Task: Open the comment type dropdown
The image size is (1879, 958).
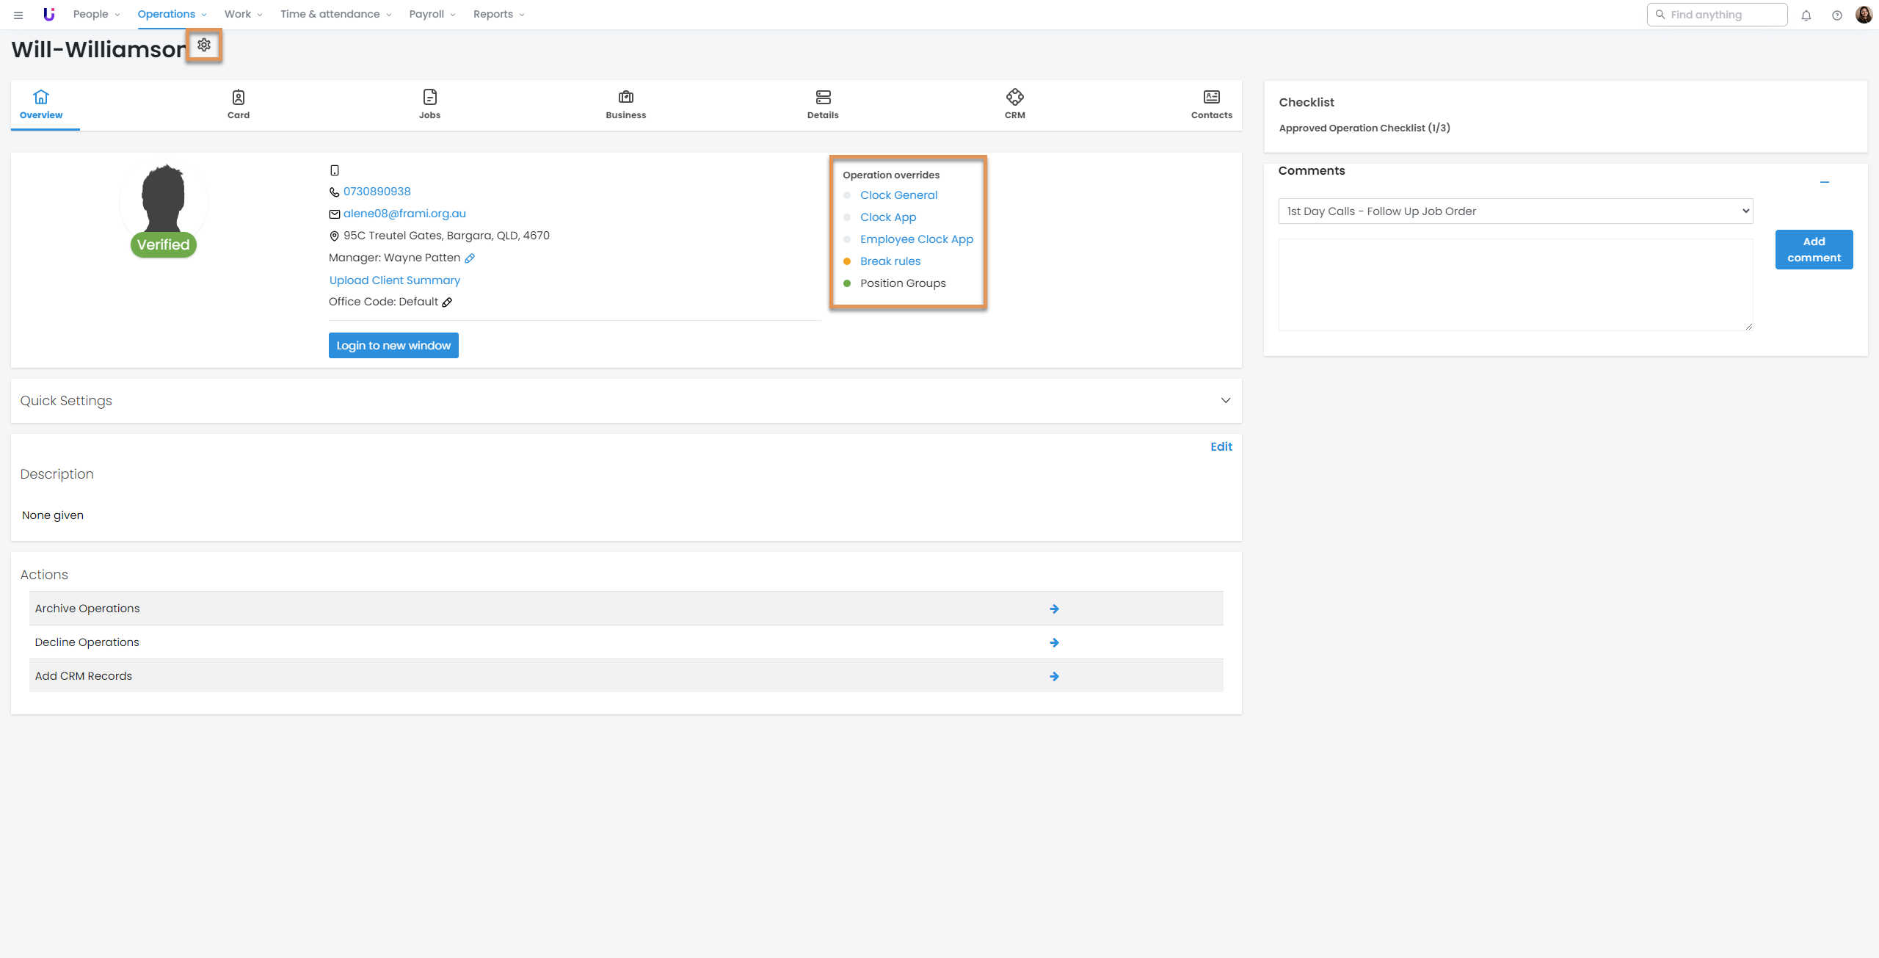Action: point(1515,211)
